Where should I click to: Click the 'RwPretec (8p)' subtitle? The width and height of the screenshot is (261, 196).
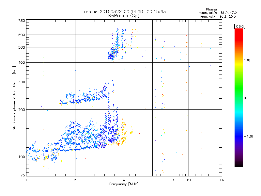pos(124,16)
